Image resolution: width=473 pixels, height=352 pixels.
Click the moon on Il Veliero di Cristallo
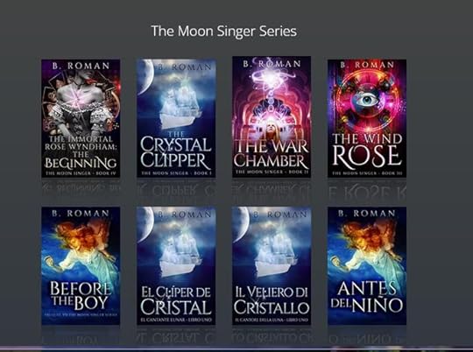[x=240, y=225]
